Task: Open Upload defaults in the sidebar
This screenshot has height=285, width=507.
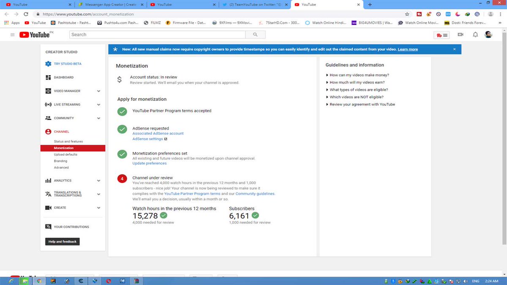Action: [x=65, y=155]
